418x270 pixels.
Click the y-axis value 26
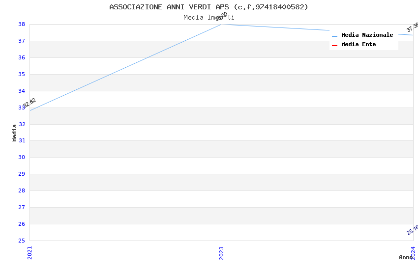22,224
